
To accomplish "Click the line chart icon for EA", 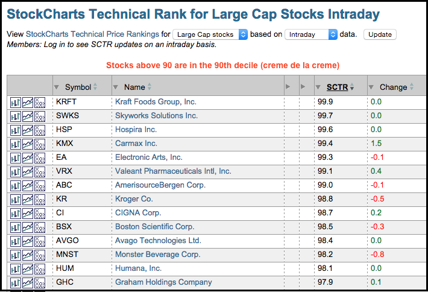I will [28, 157].
